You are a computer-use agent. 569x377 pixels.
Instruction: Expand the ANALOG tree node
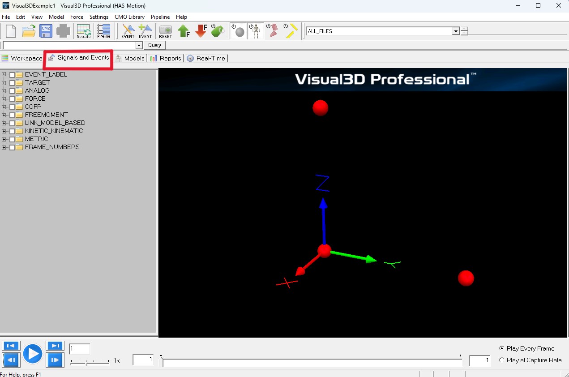[x=4, y=91]
